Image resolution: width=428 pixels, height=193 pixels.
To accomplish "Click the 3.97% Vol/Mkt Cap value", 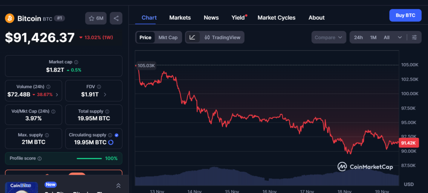I will 33,119.
